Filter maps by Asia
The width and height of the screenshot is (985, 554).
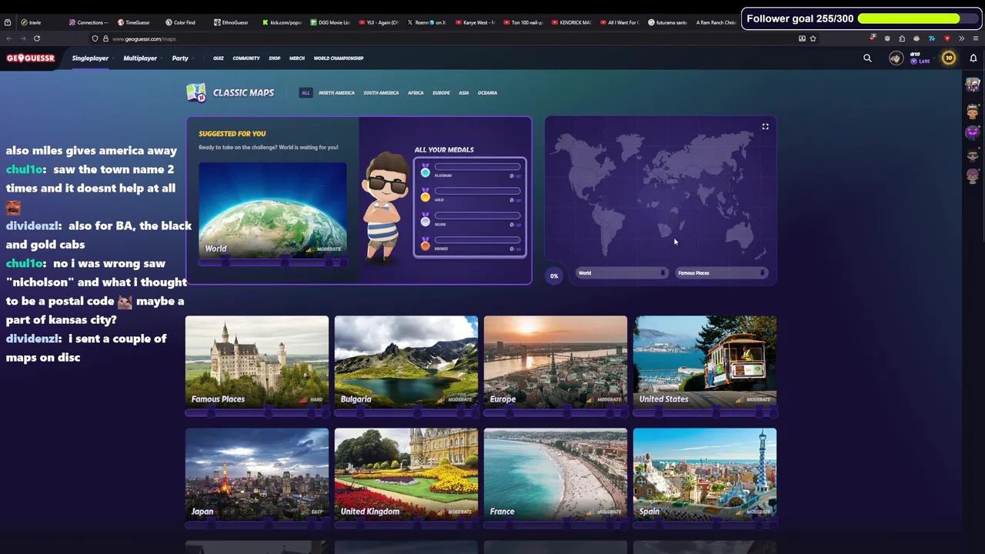point(464,93)
